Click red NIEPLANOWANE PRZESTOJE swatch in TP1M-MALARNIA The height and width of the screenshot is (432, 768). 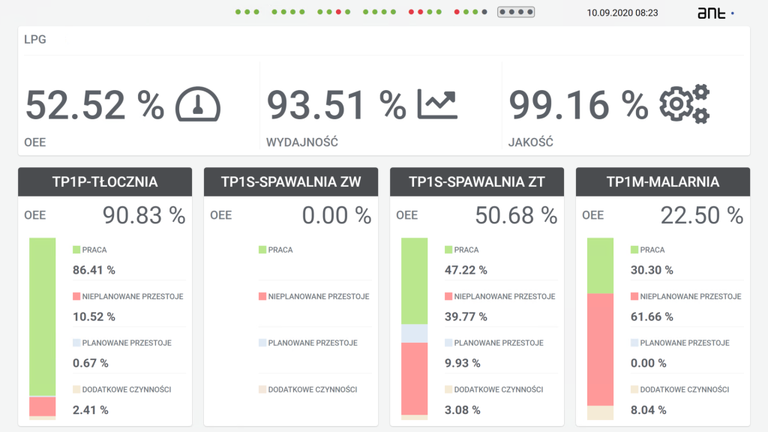(634, 296)
